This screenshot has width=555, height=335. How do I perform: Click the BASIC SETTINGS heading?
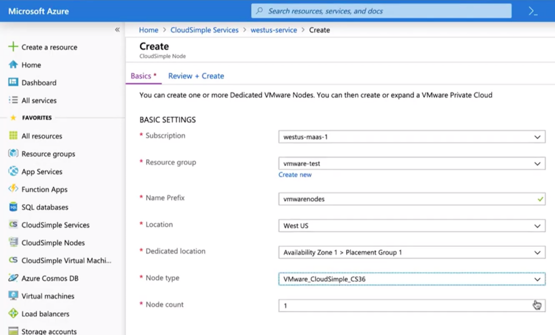pos(168,120)
